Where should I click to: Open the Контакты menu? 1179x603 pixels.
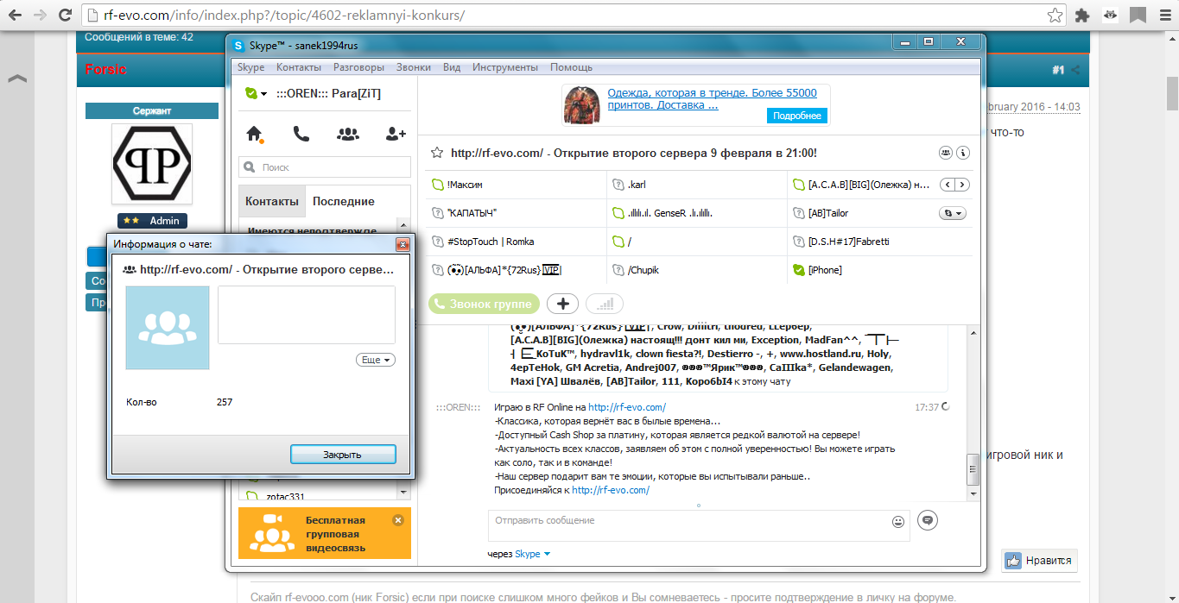tap(299, 67)
